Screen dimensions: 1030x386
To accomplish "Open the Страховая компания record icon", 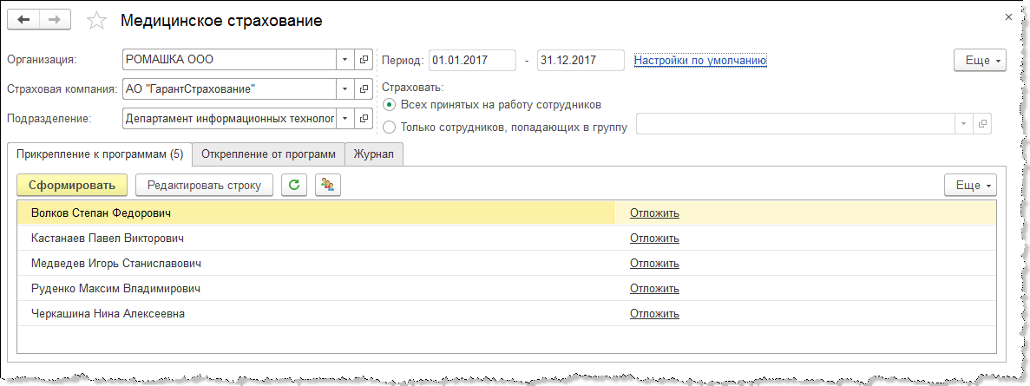I will [364, 88].
